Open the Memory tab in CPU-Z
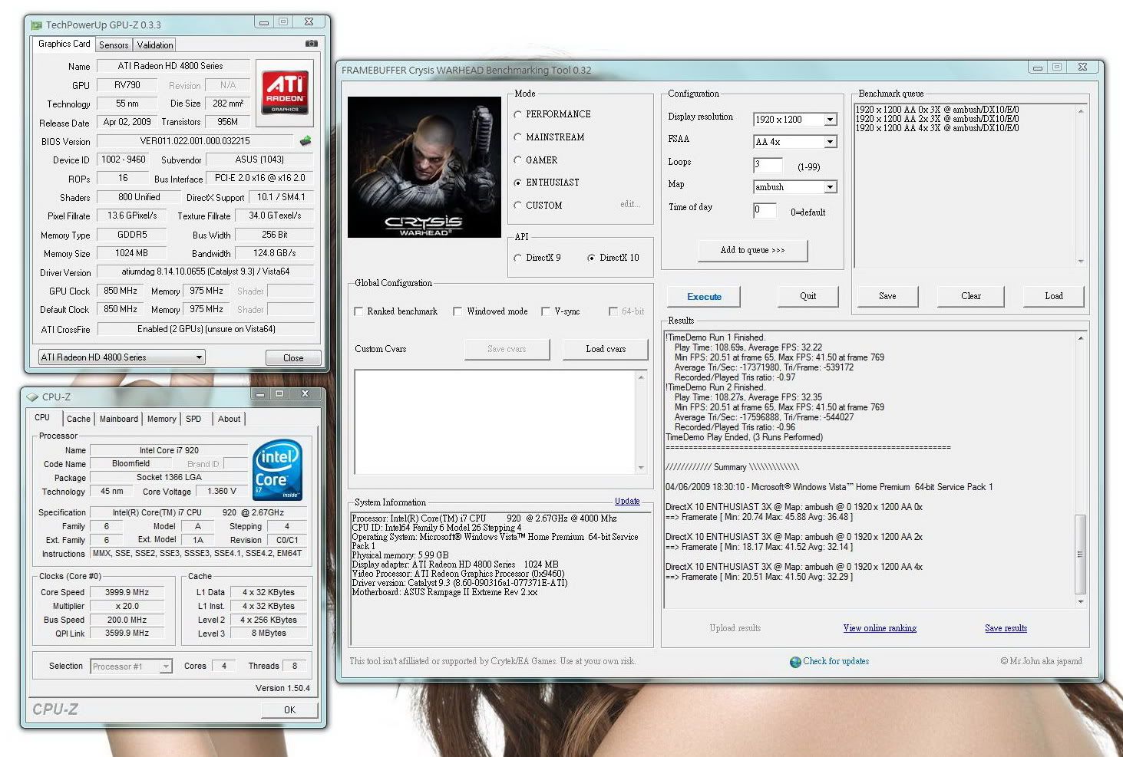 (161, 419)
